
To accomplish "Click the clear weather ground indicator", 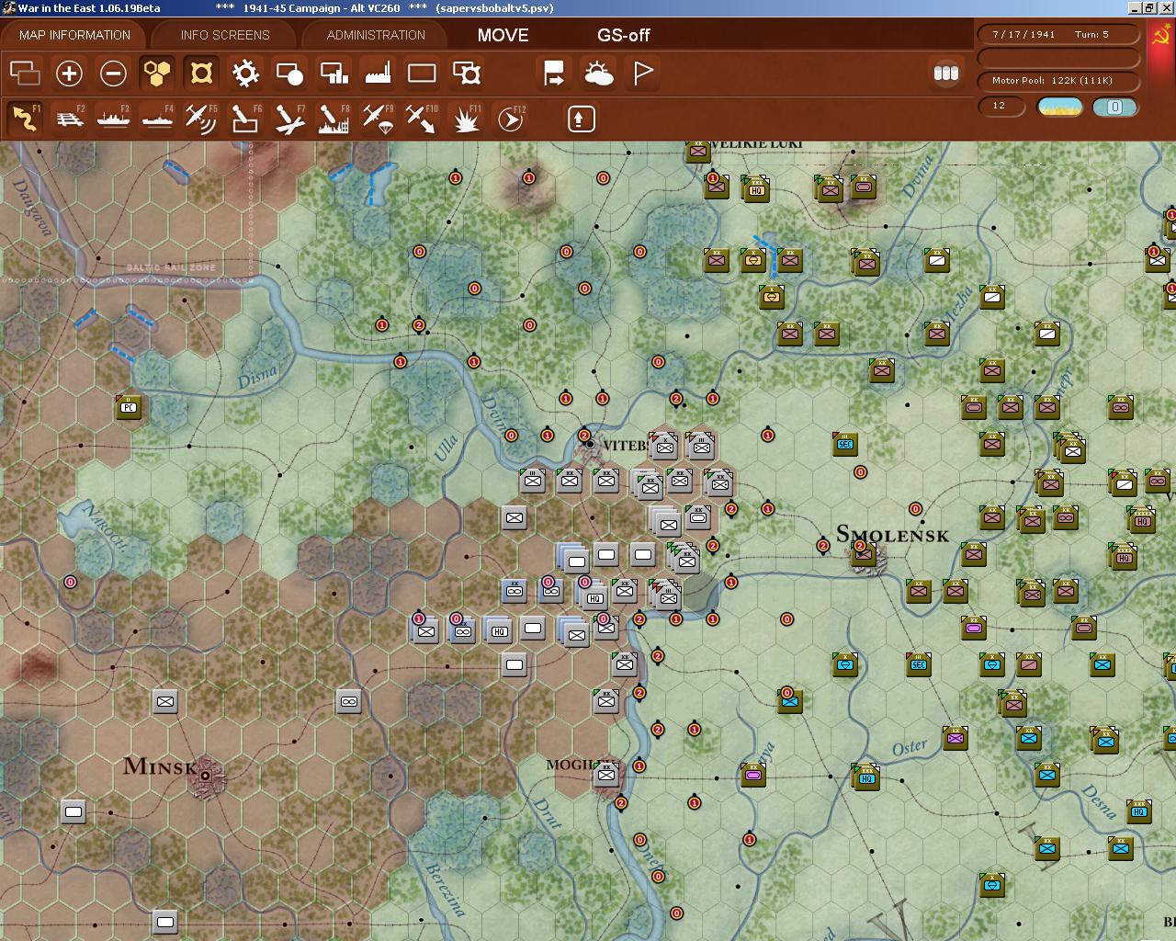I will click(x=1059, y=107).
